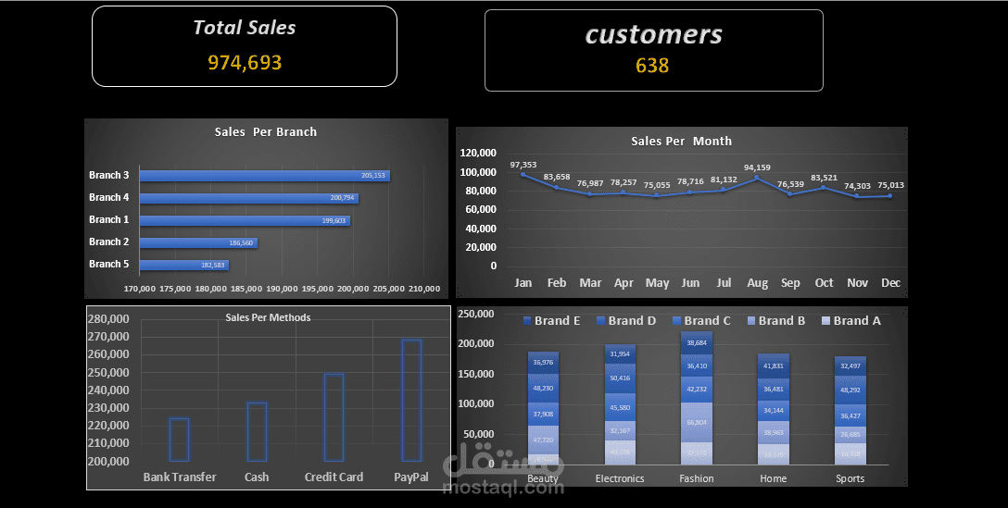Screen dimensions: 1008x508
Task: Select the Sales Per Branch chart title
Action: (x=266, y=131)
